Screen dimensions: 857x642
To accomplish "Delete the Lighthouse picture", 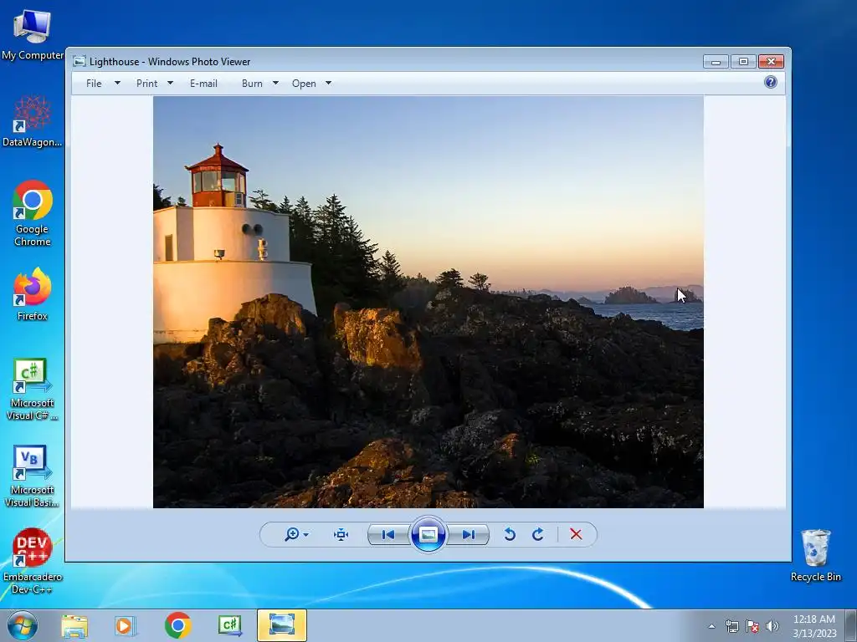I will pos(576,534).
